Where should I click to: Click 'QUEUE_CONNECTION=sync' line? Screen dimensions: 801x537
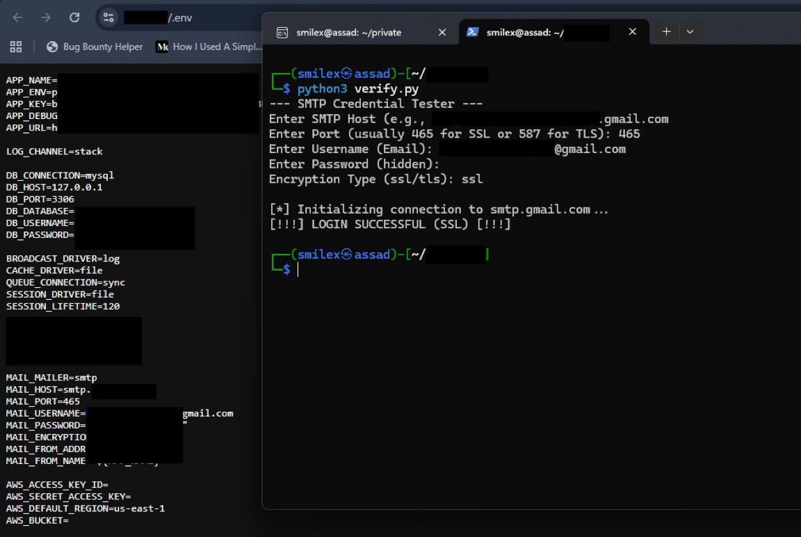(65, 282)
